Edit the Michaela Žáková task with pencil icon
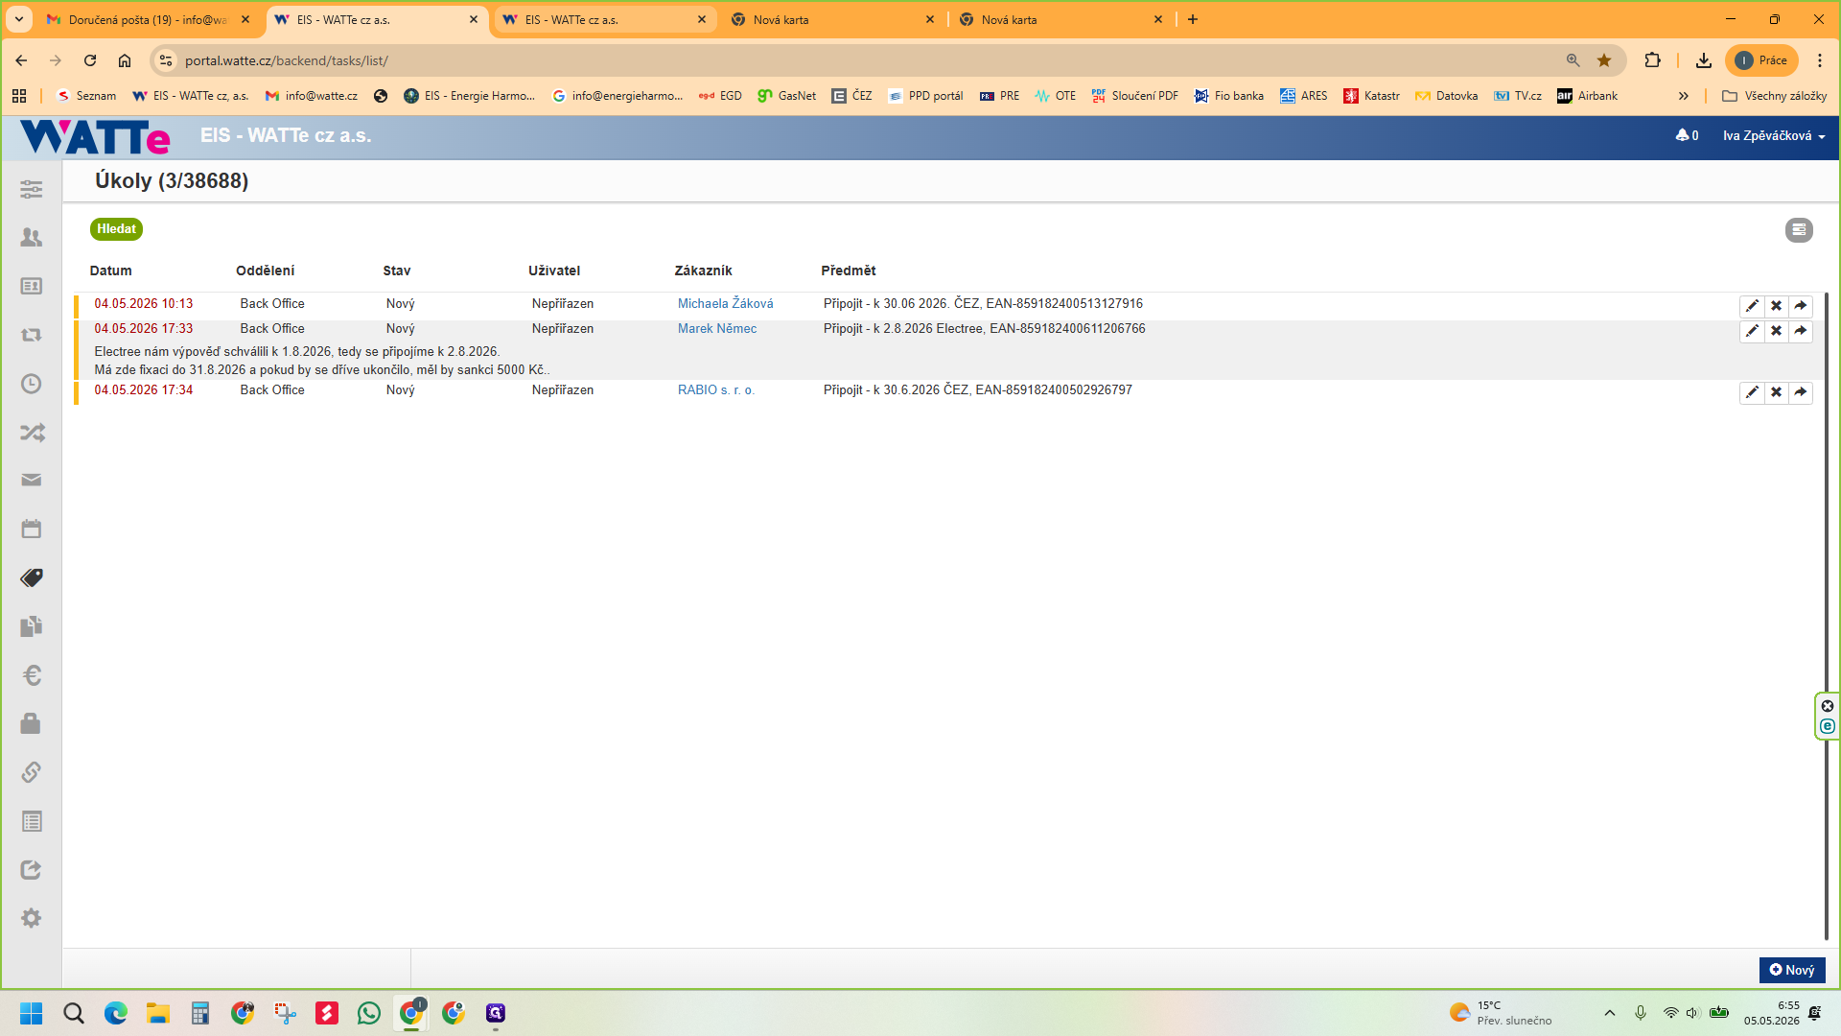The width and height of the screenshot is (1841, 1036). point(1752,306)
